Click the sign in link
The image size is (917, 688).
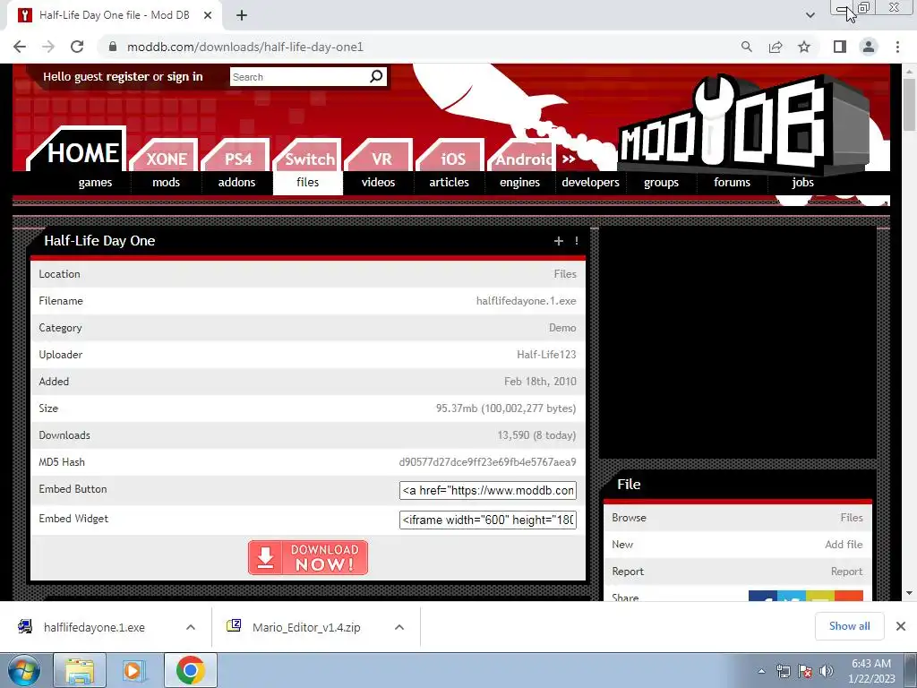click(184, 77)
